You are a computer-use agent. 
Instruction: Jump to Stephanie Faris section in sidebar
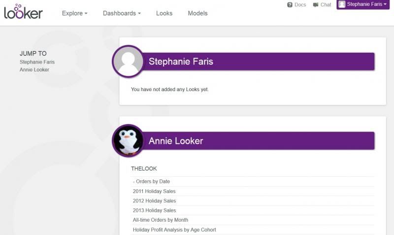coord(37,62)
